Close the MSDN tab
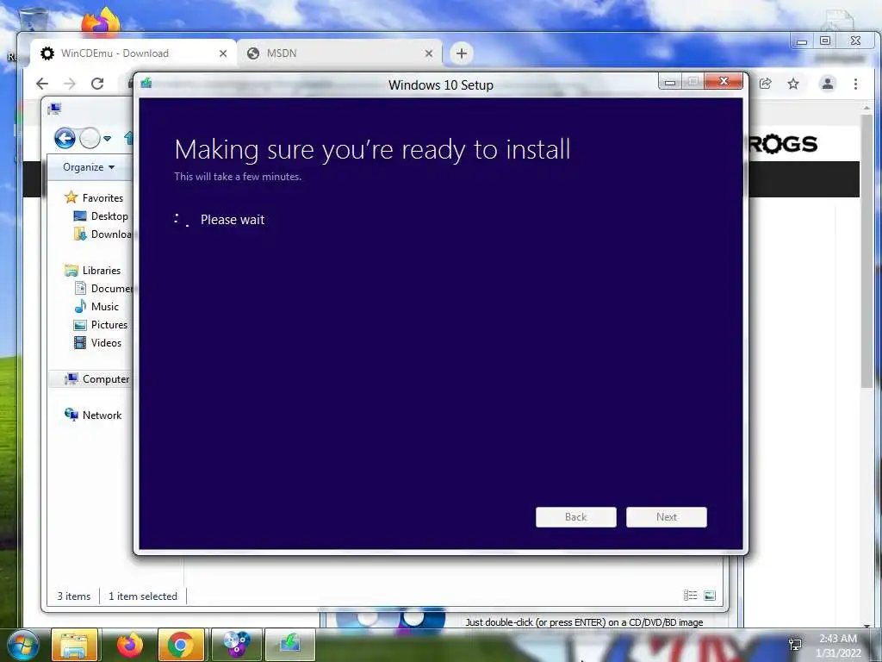This screenshot has height=662, width=882. (429, 53)
